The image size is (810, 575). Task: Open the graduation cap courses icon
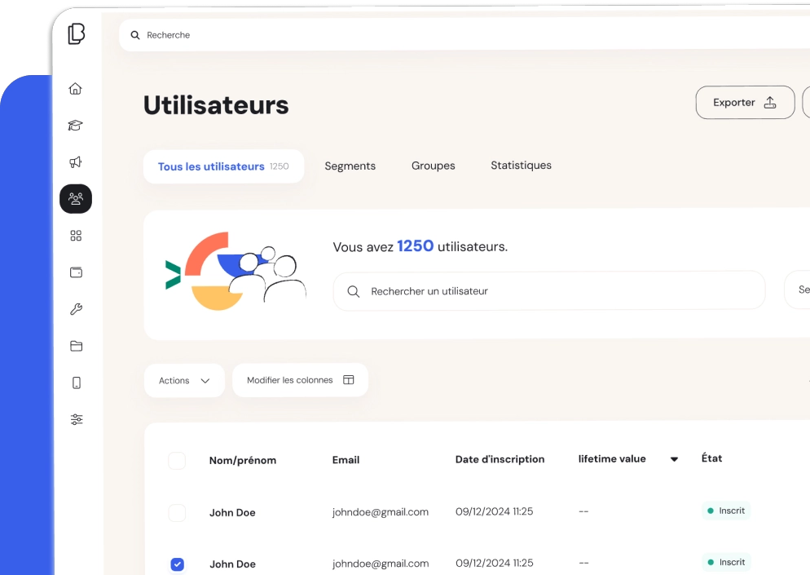click(x=76, y=125)
